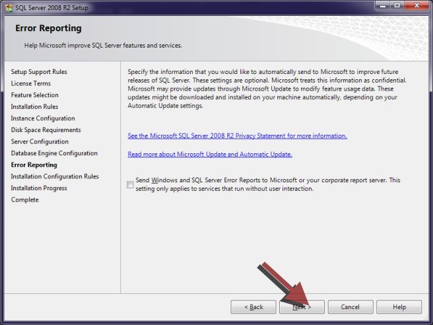
Task: Click the SQL Server Setup title bar icon
Action: (x=9, y=8)
